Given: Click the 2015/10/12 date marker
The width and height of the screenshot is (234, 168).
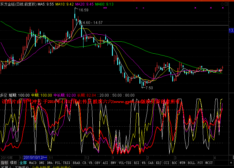Looking at the screenshot, I should point(35,157).
